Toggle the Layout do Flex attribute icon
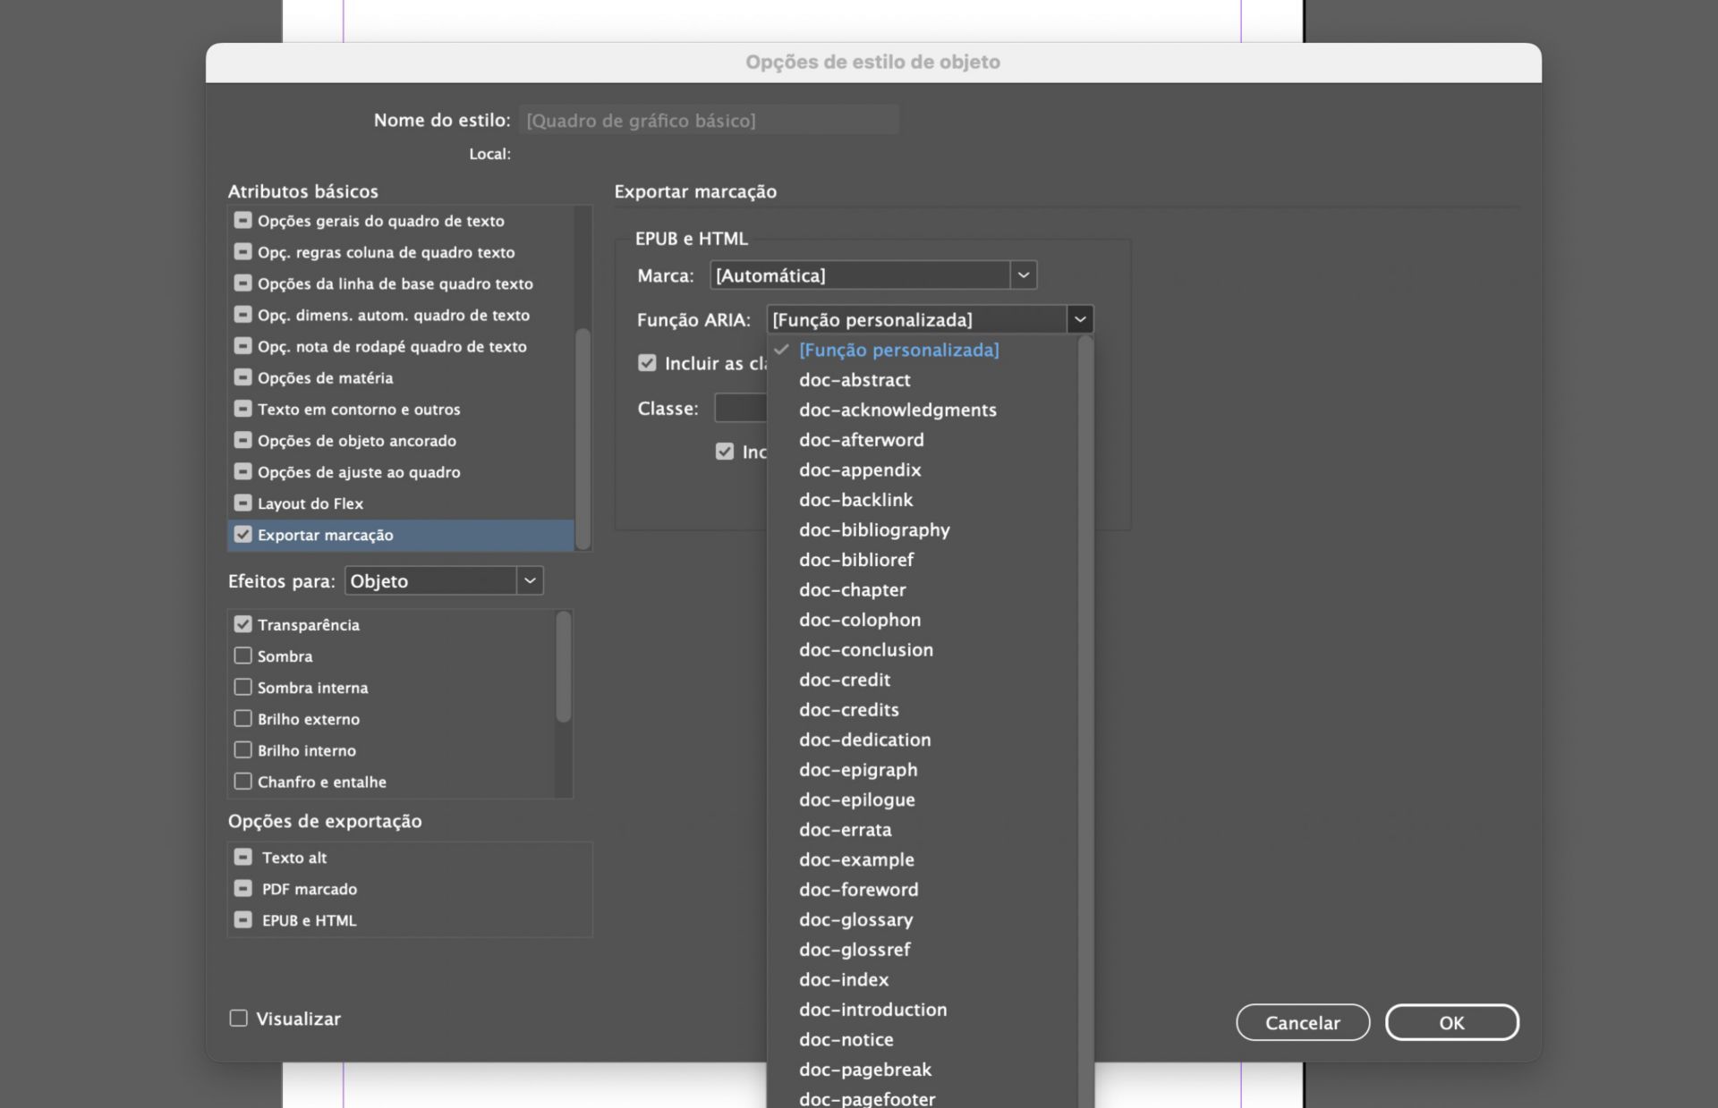The width and height of the screenshot is (1718, 1108). 242,503
